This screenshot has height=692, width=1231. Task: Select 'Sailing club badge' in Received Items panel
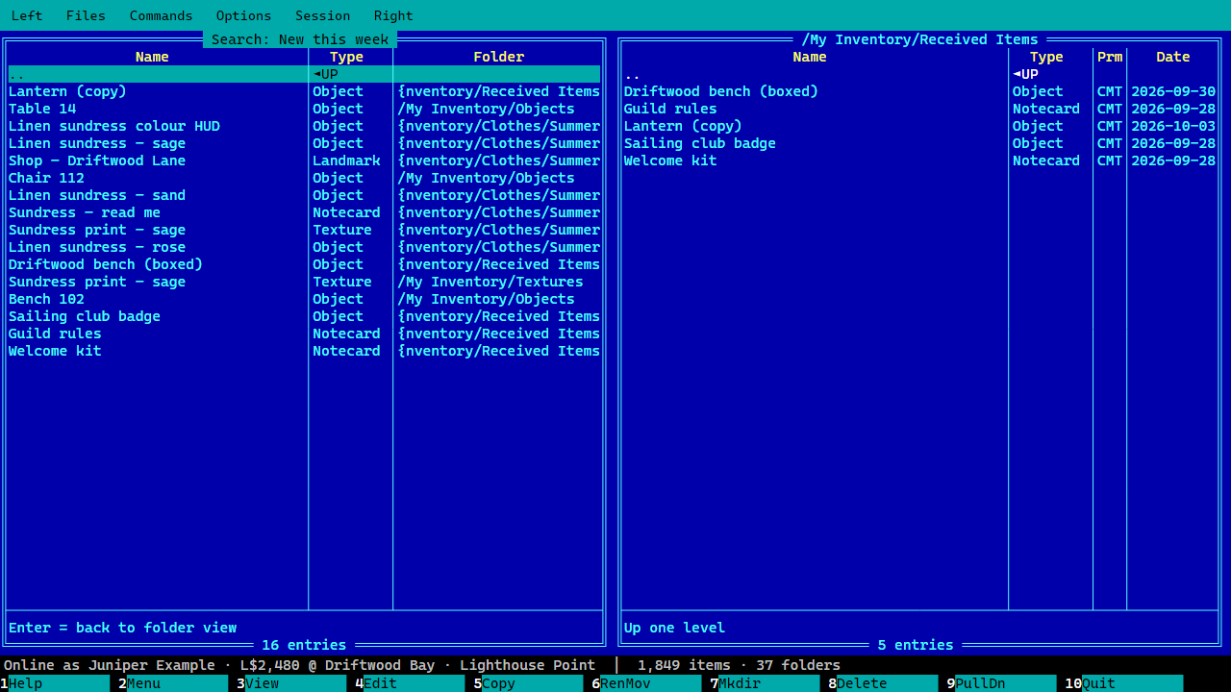(x=919, y=143)
